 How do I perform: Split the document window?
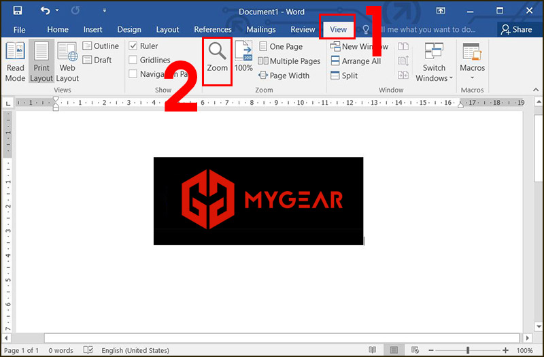[344, 75]
